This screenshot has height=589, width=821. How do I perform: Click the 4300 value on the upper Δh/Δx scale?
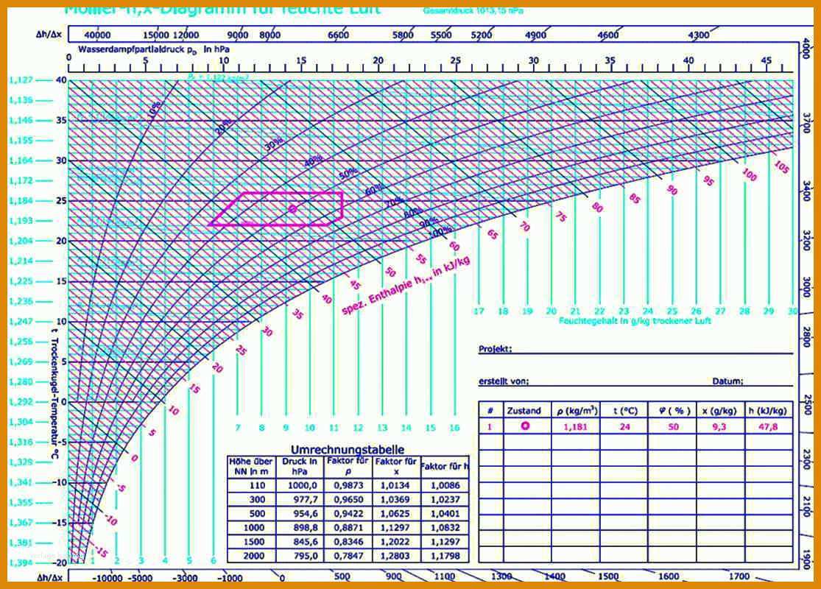(699, 35)
